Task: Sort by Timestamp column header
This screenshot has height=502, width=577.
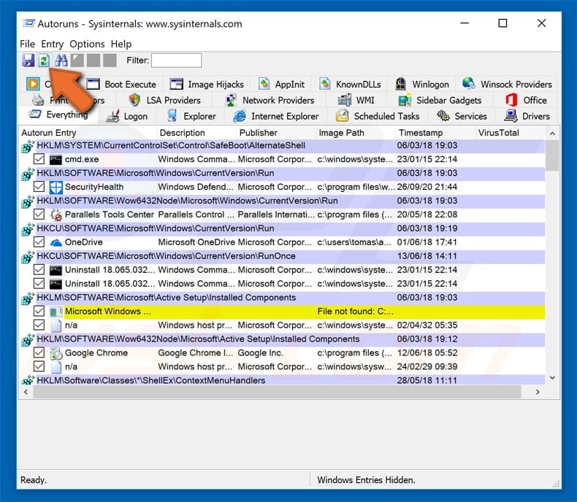Action: pyautogui.click(x=436, y=133)
